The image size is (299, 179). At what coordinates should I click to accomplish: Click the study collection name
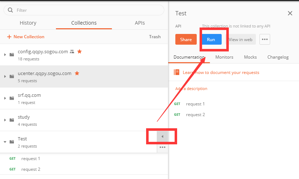[x=24, y=117]
